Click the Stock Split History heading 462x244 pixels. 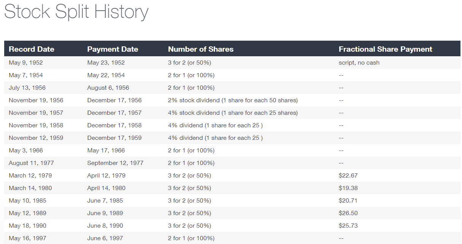coord(76,11)
